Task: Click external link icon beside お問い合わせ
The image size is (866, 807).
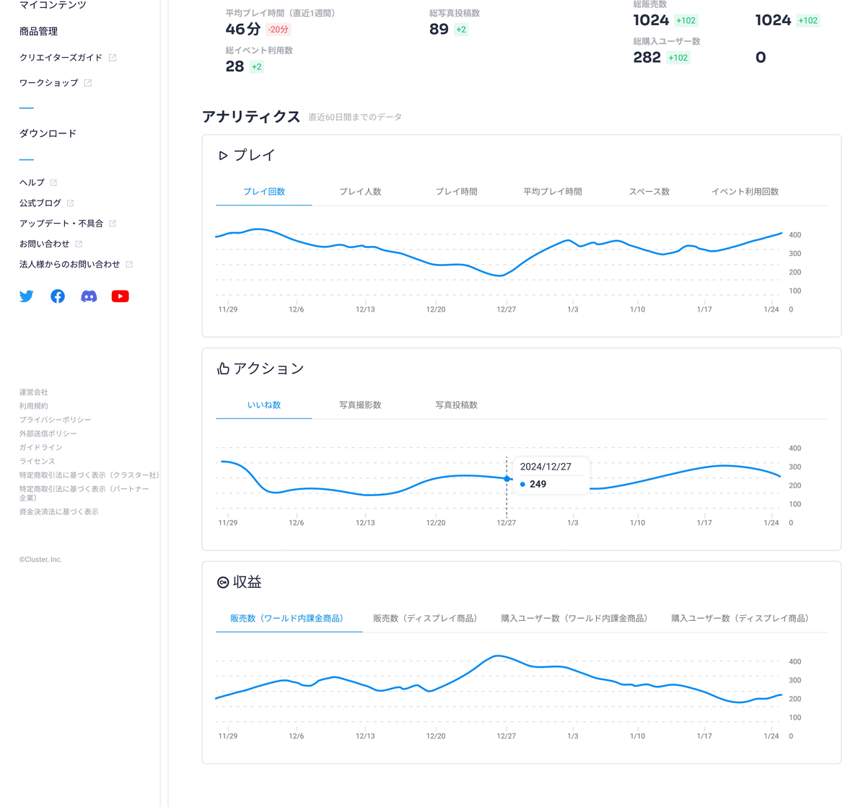Action: click(x=79, y=244)
